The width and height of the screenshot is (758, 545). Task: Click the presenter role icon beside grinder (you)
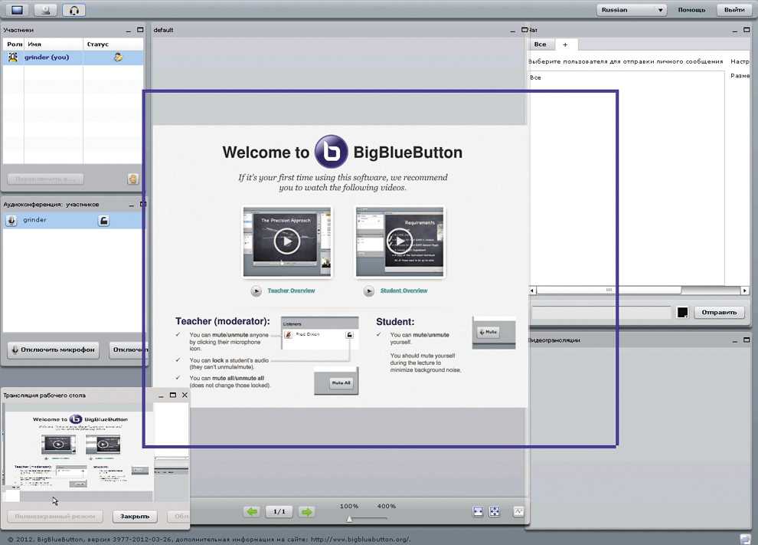13,57
